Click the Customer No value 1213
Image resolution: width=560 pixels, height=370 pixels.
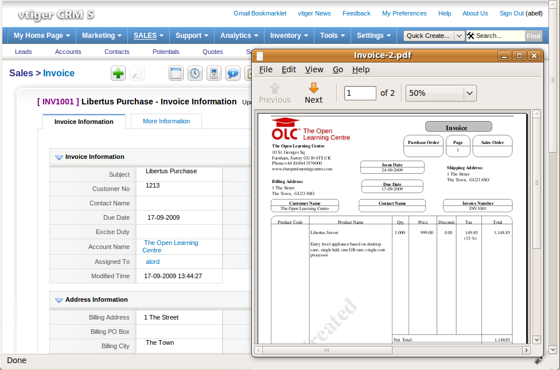click(153, 185)
